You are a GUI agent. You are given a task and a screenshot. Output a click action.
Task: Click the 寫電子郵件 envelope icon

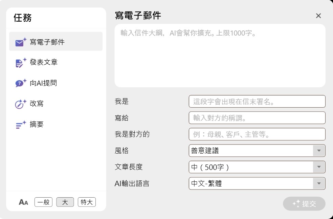click(x=21, y=42)
